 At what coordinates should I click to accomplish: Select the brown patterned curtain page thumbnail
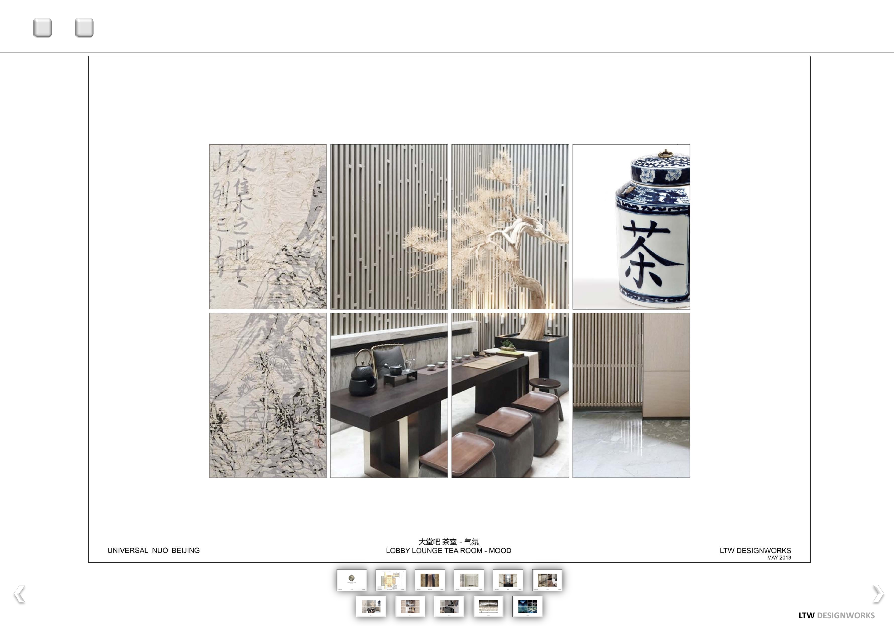[x=430, y=580]
